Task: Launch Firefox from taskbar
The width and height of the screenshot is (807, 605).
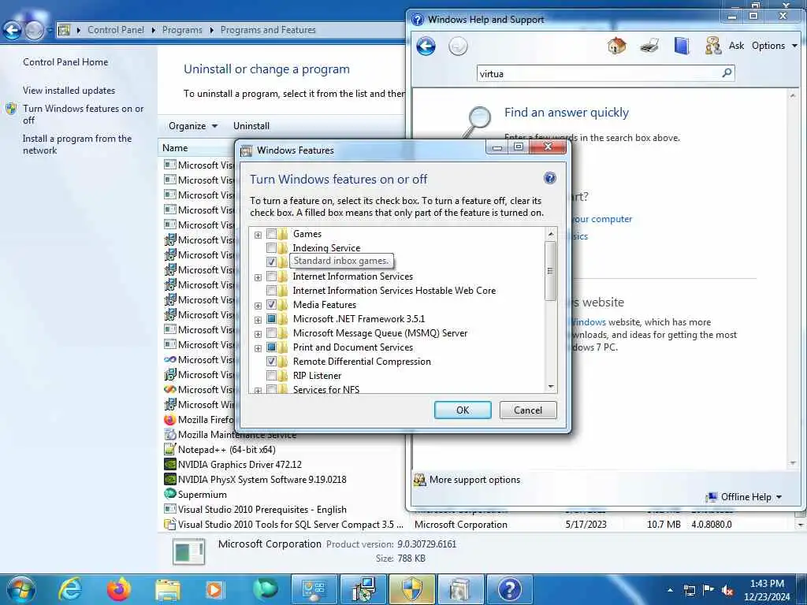Action: [119, 589]
